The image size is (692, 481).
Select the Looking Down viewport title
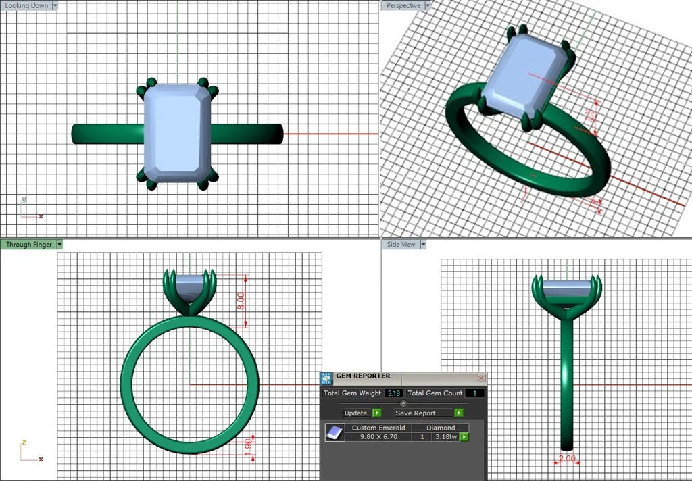pyautogui.click(x=26, y=5)
